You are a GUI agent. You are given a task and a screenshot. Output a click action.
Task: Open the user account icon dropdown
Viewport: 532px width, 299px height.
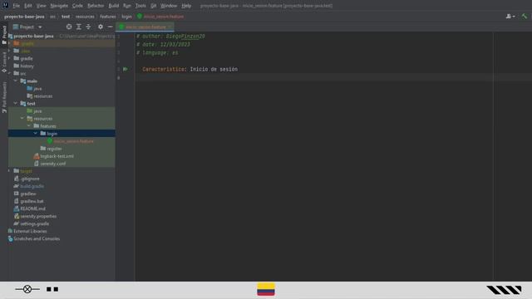tap(510, 17)
